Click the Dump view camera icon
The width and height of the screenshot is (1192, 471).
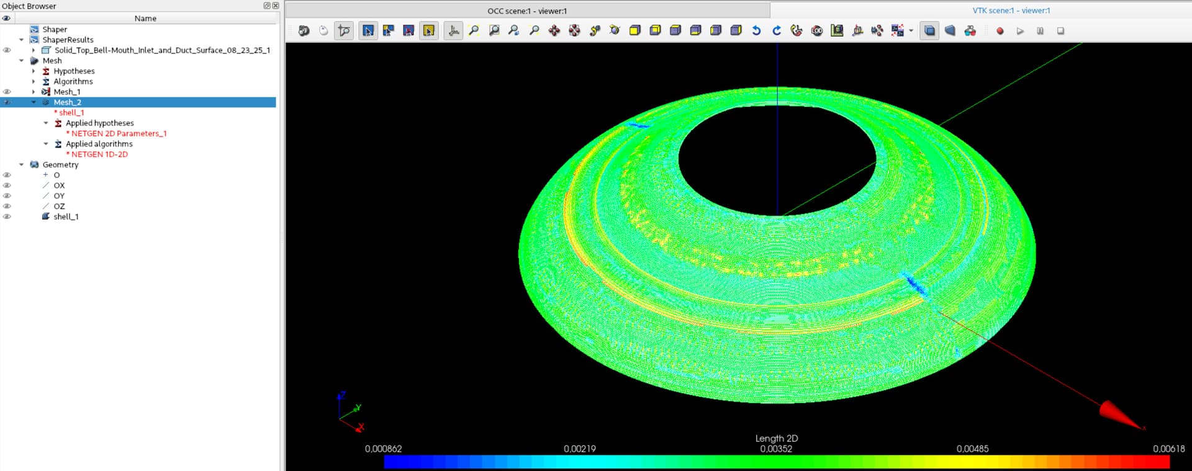[304, 30]
